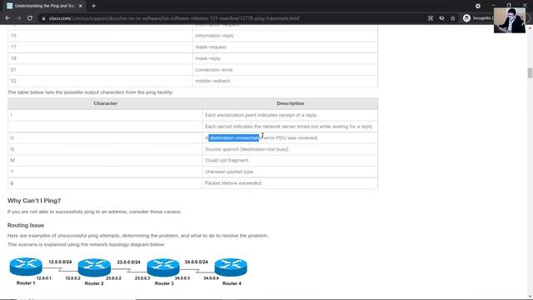Click the 'Here are examples of unsuccessful ping' sentence
Image resolution: width=533 pixels, height=300 pixels.
[x=137, y=235]
